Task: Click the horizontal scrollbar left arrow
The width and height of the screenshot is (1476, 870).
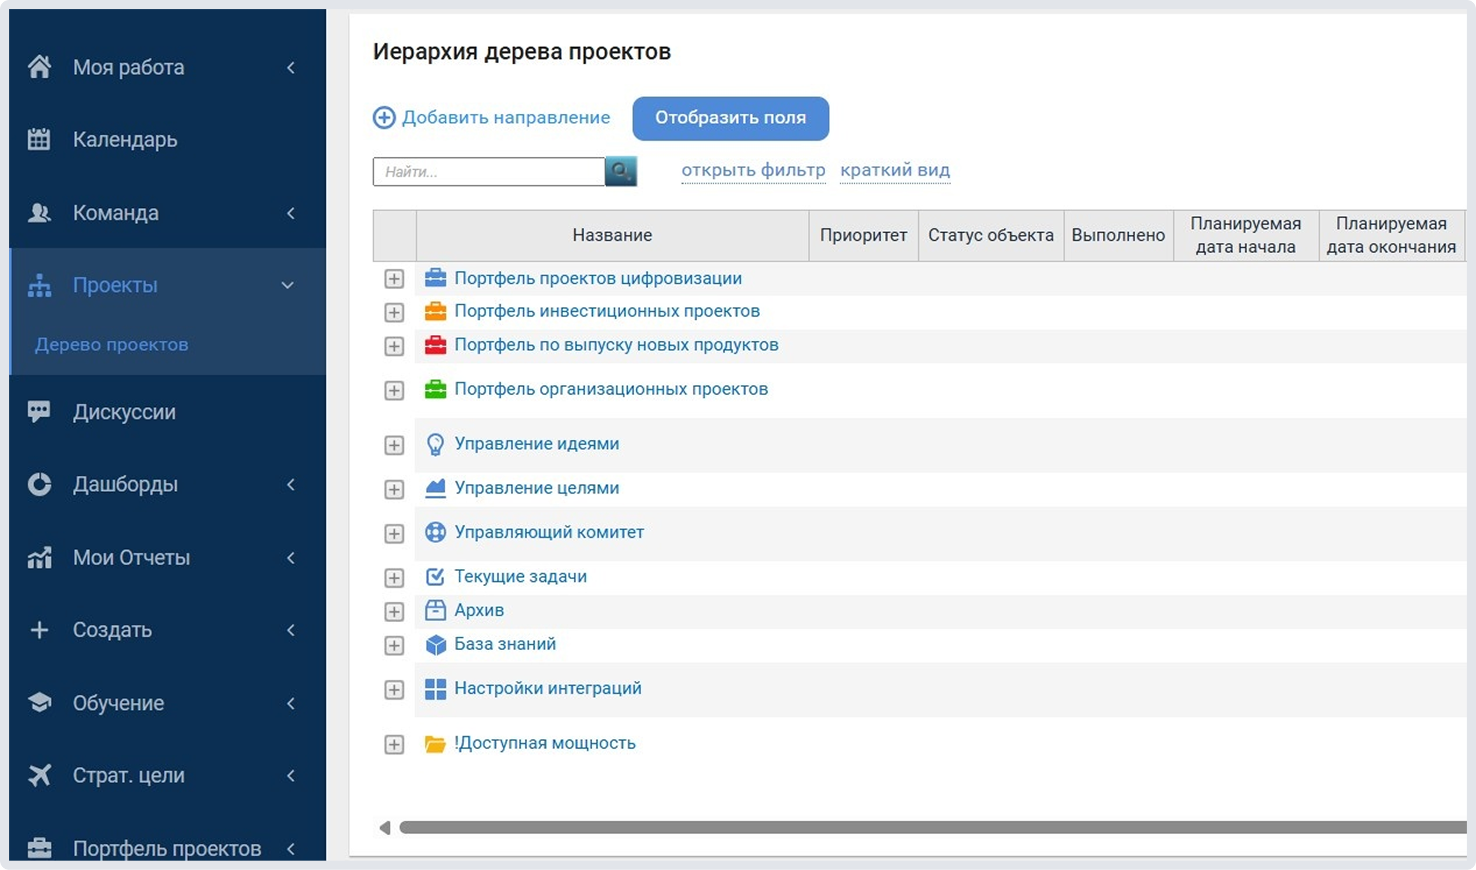Action: (385, 828)
